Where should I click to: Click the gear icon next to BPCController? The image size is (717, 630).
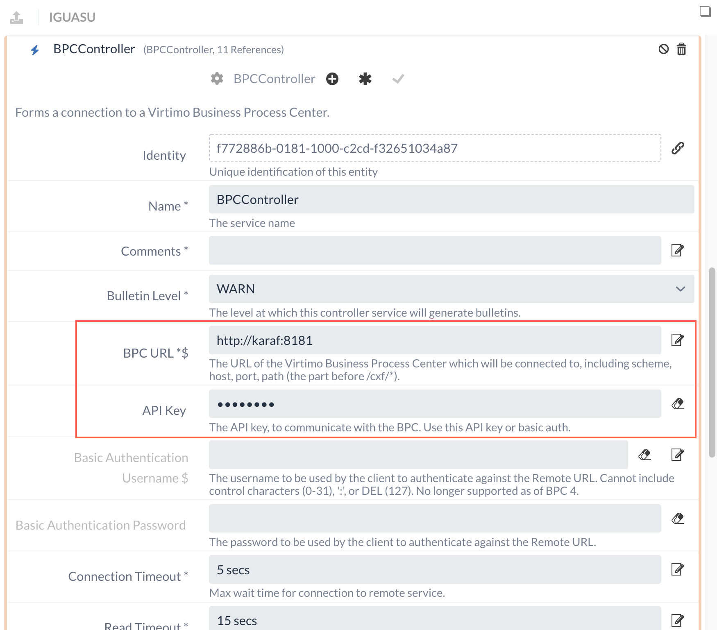[x=217, y=79]
